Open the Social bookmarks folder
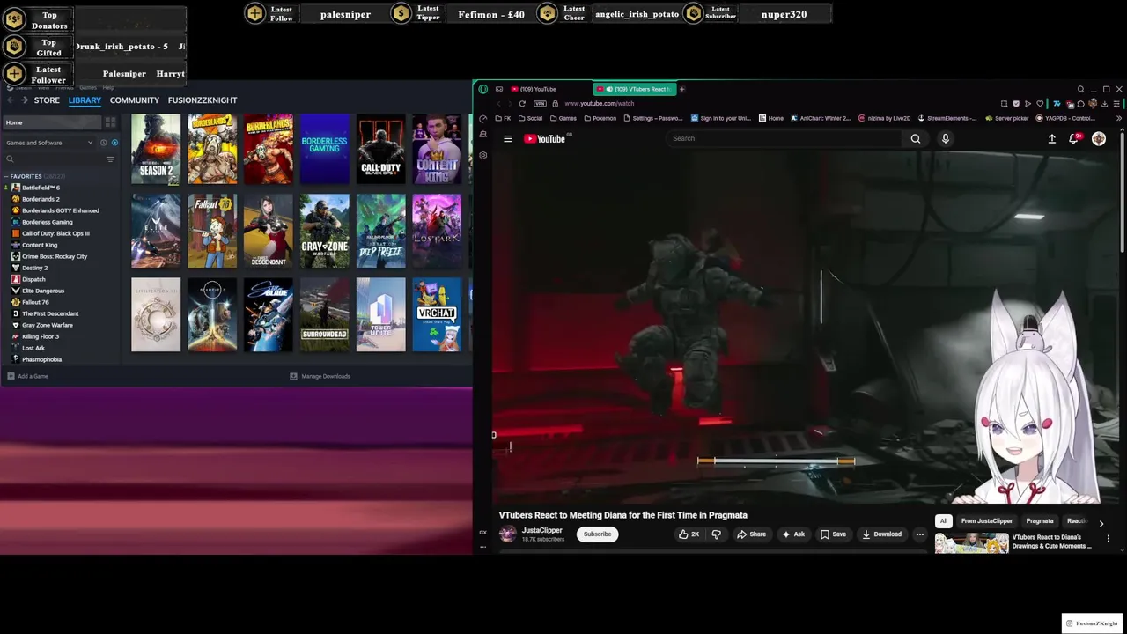Viewport: 1127px width, 634px height. 530,118
